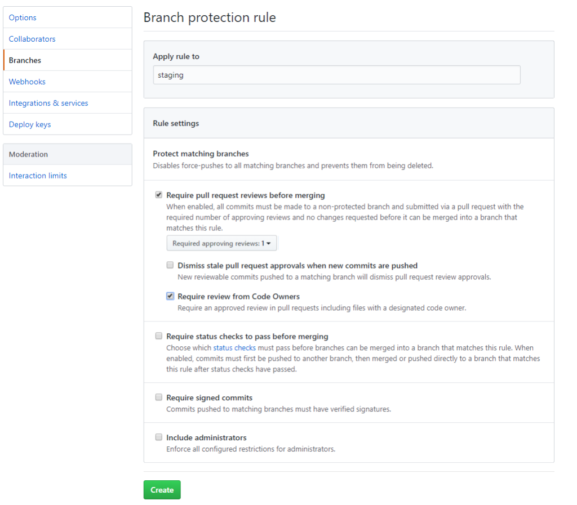Image resolution: width=577 pixels, height=505 pixels.
Task: Open the Interaction limits settings
Action: [37, 176]
